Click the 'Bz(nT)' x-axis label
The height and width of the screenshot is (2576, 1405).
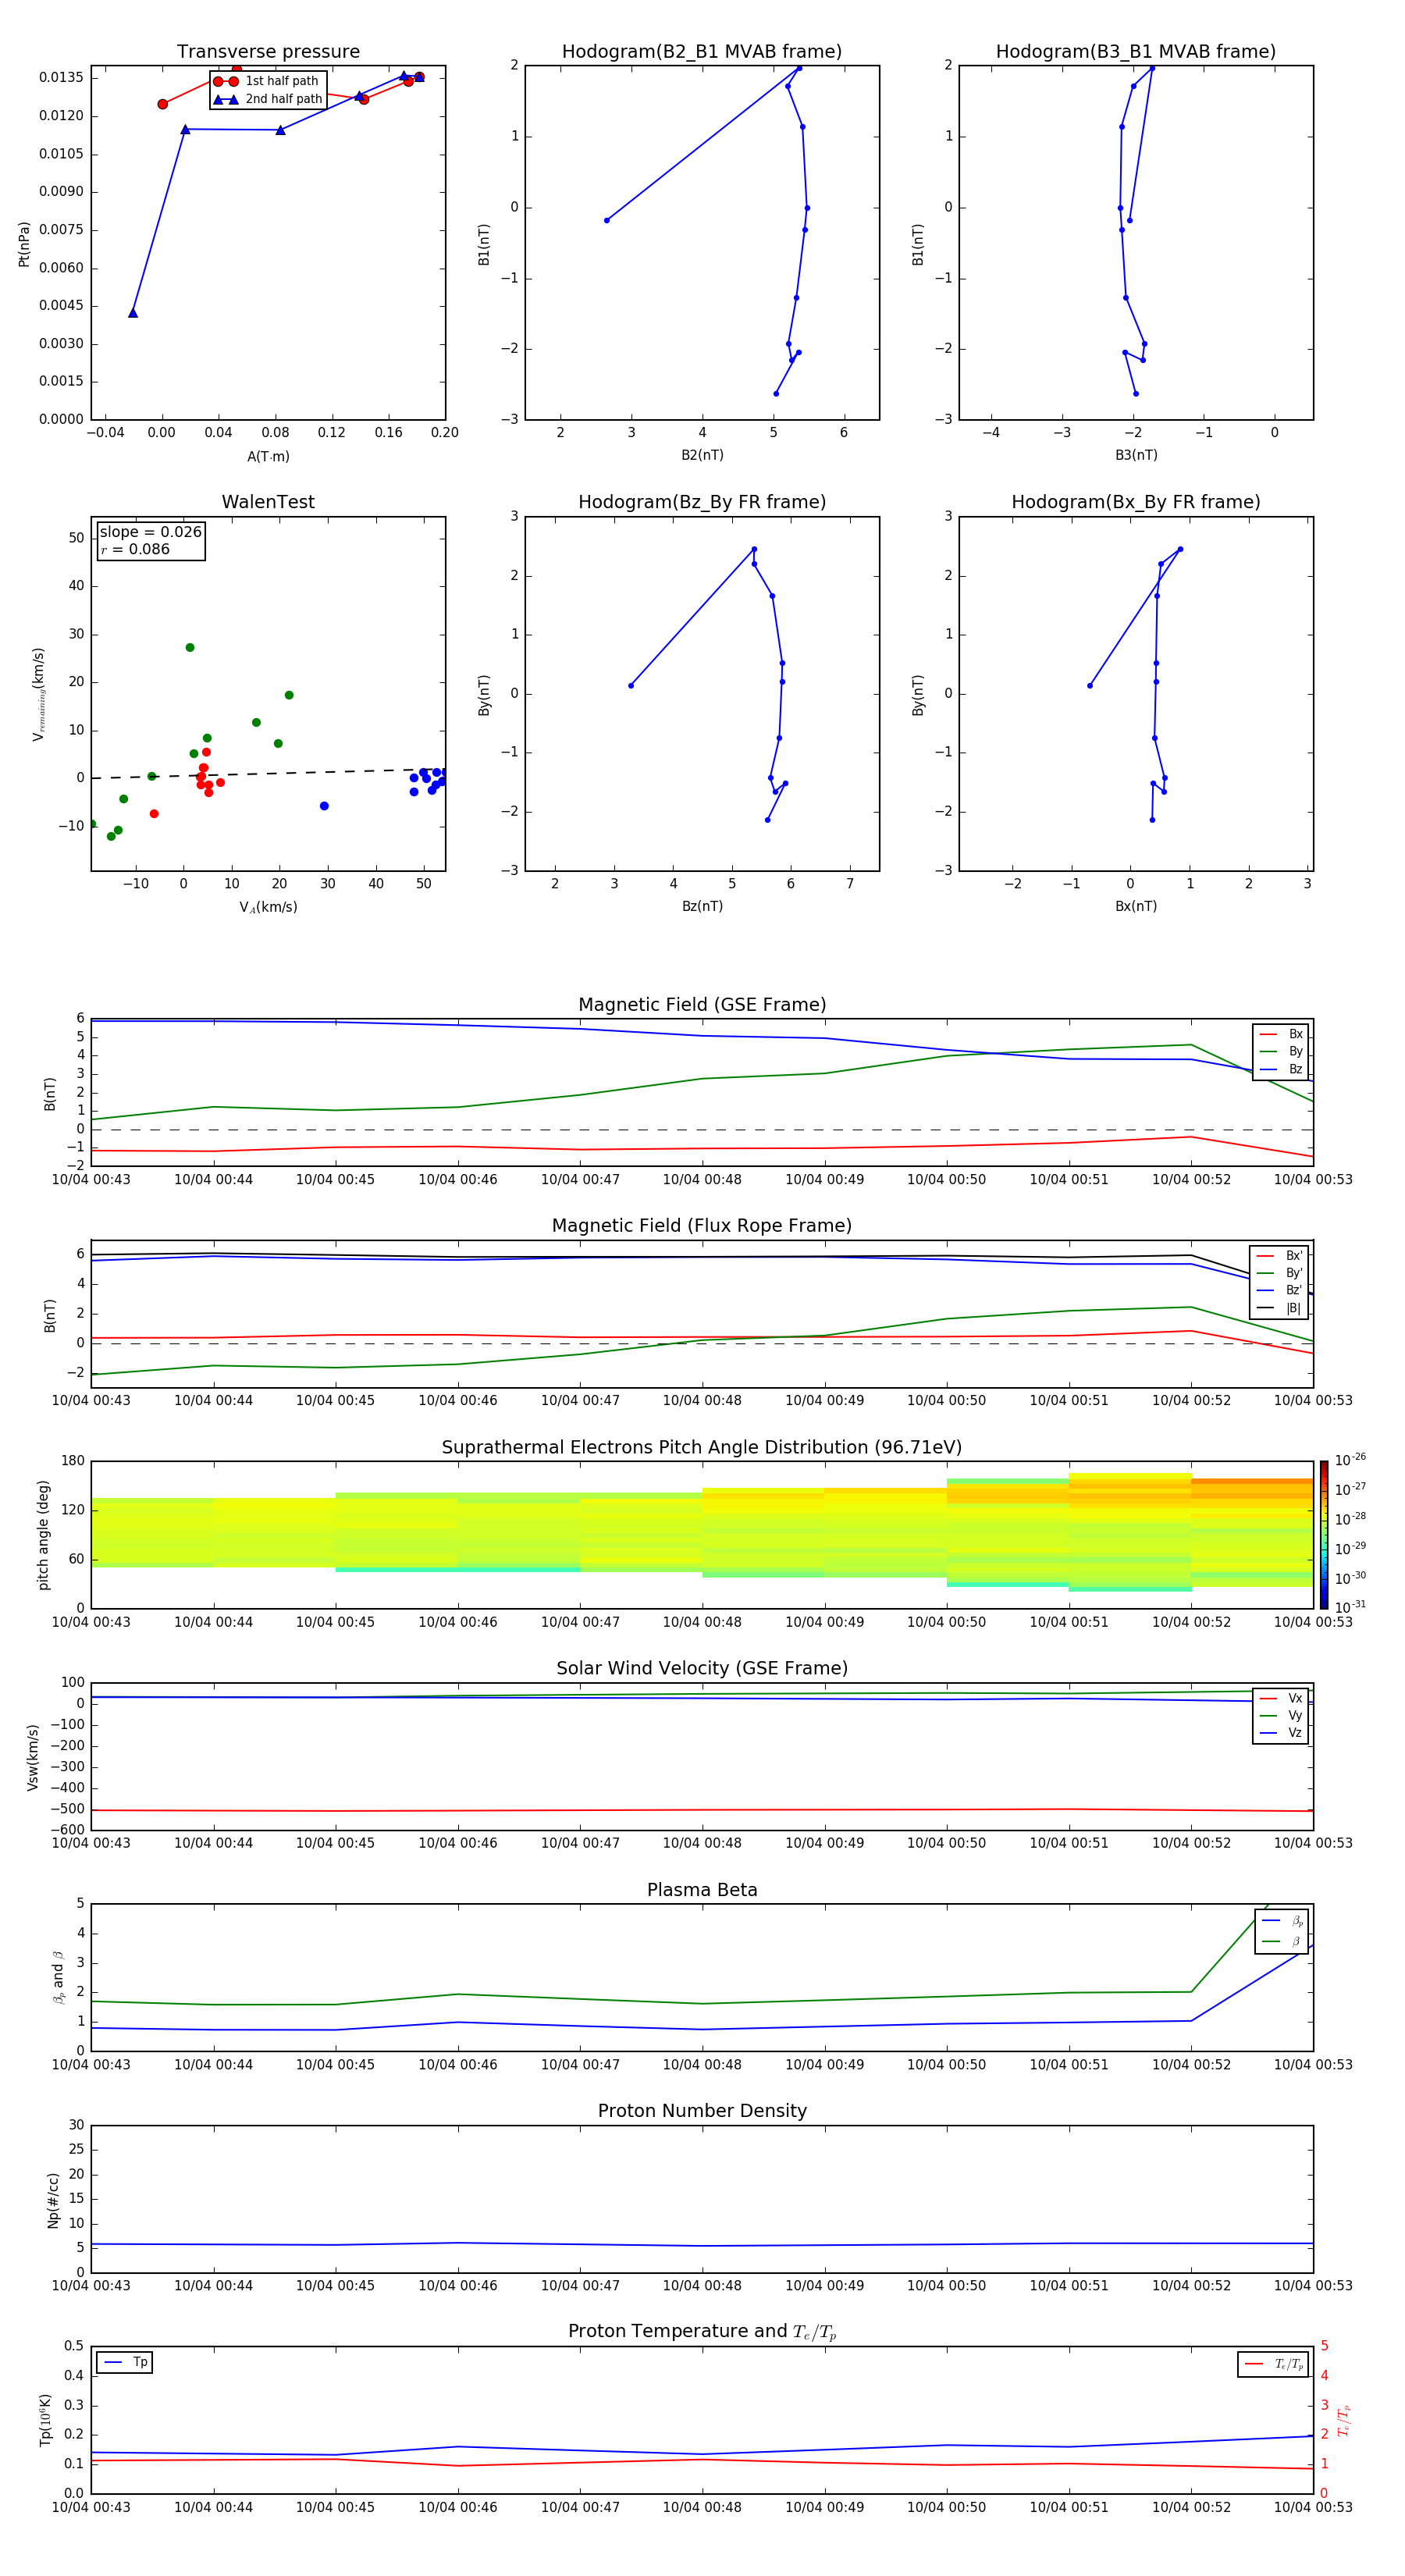702,906
